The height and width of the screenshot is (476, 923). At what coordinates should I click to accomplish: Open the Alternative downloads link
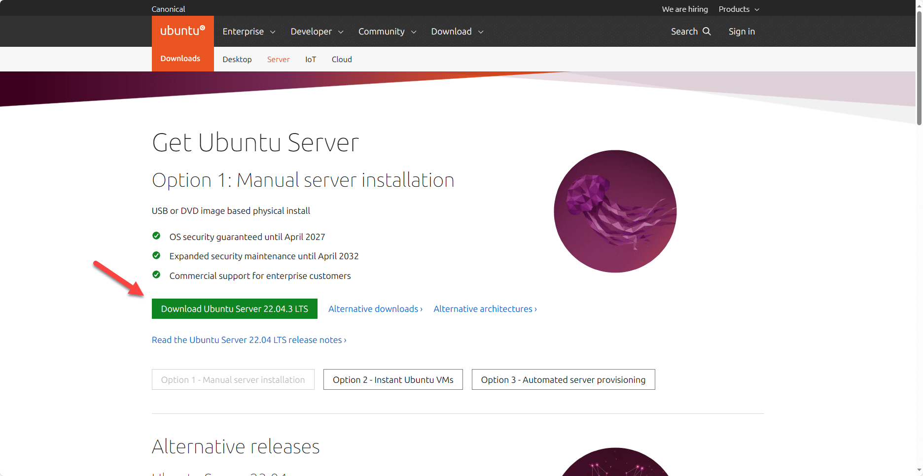point(375,309)
